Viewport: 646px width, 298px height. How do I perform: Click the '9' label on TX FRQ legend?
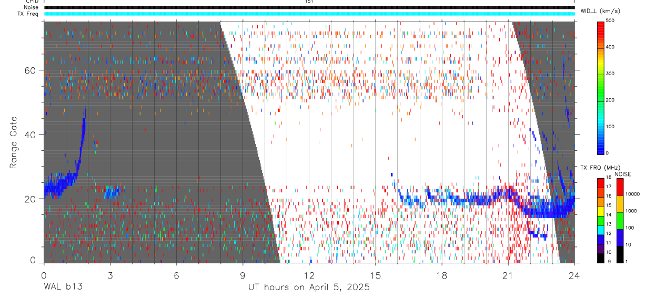(x=609, y=262)
